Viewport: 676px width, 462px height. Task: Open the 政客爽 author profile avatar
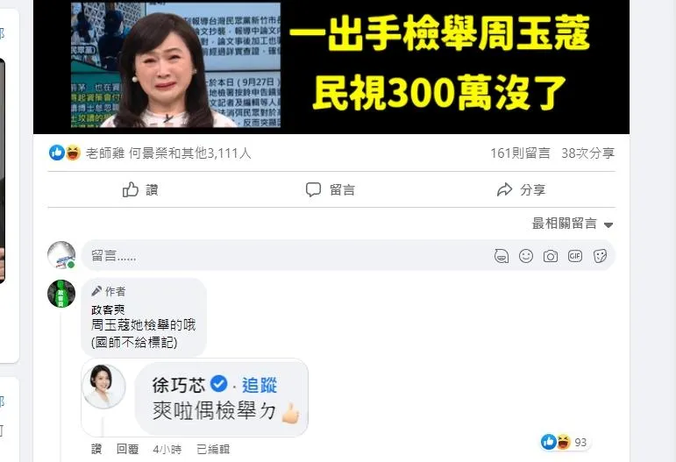pos(61,294)
